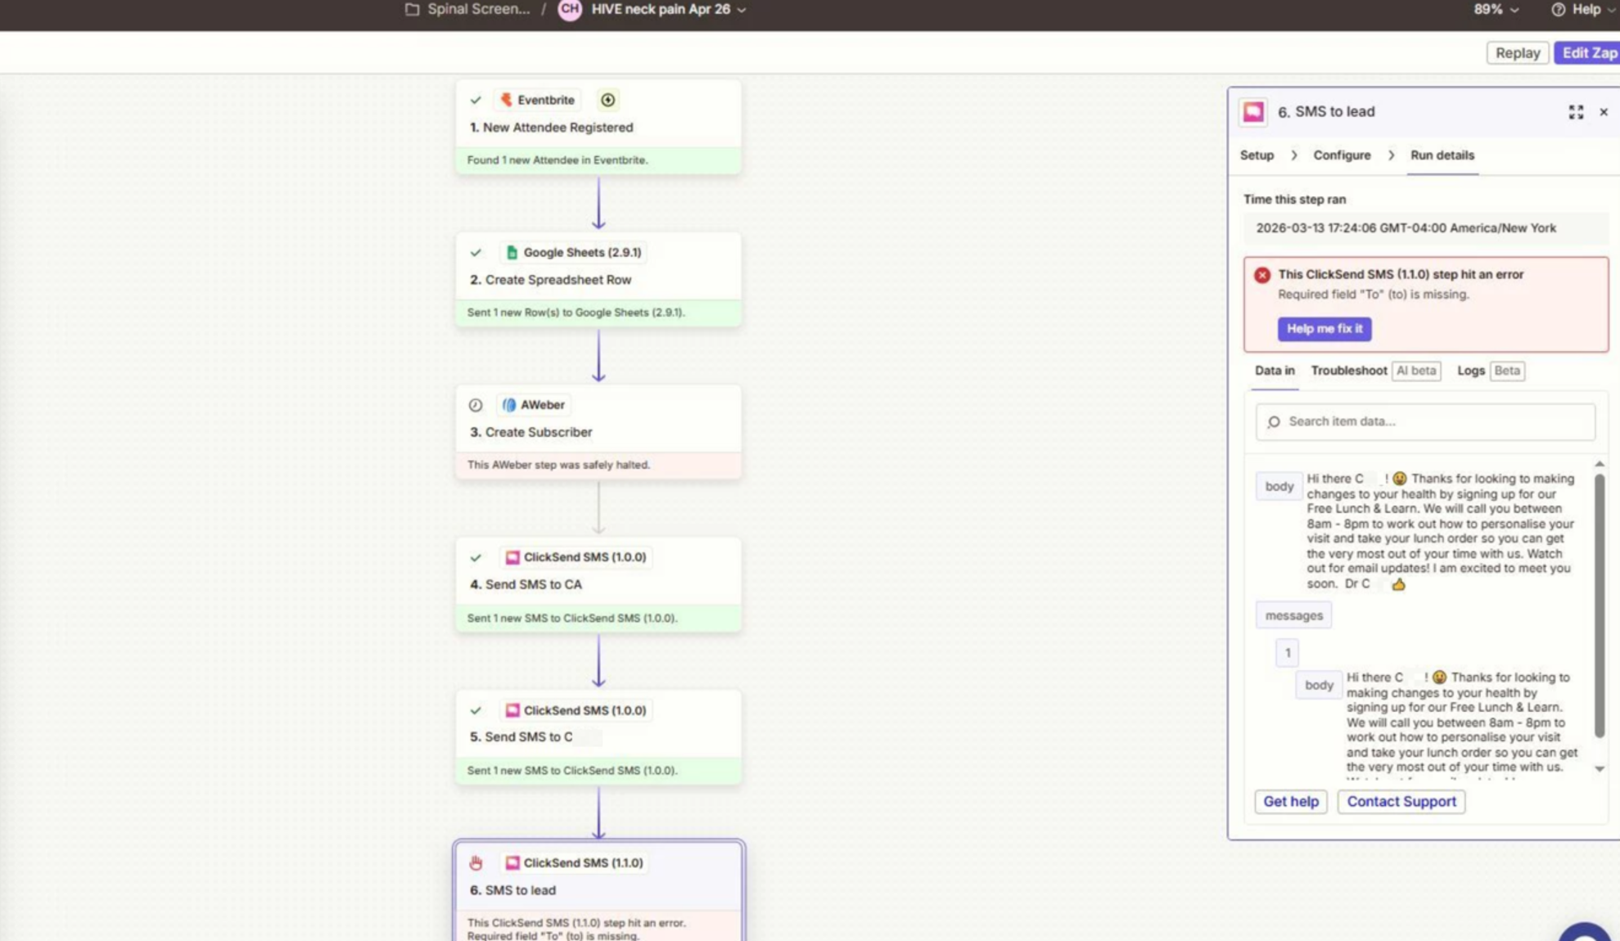Click the error hand icon on step 6
This screenshot has width=1620, height=941.
[476, 863]
